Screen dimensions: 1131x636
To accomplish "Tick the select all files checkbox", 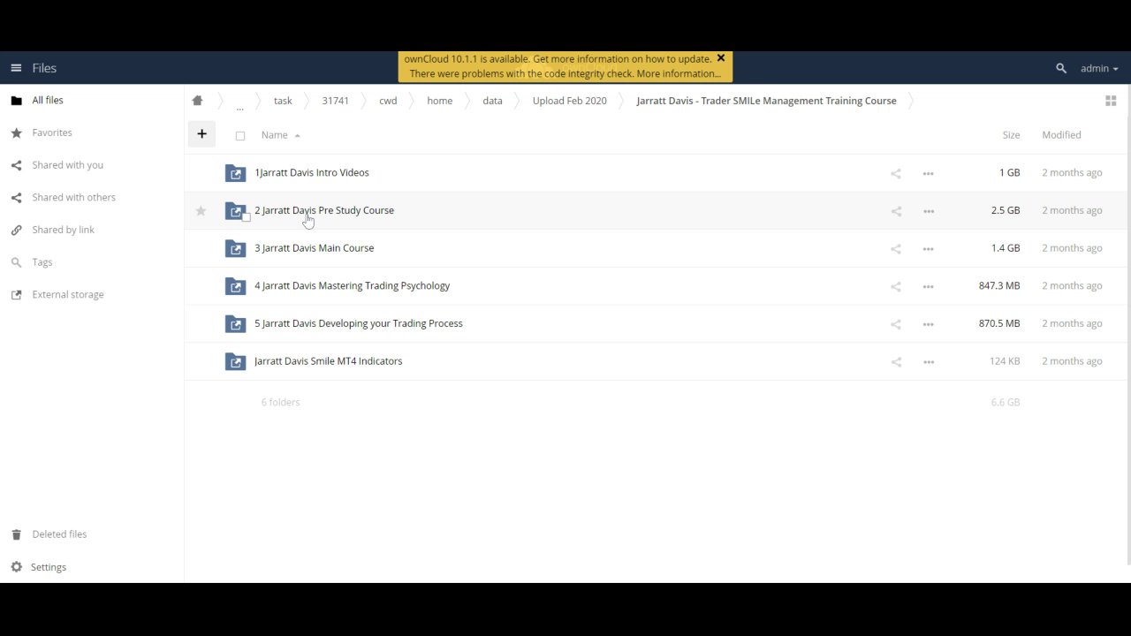I will click(x=240, y=135).
